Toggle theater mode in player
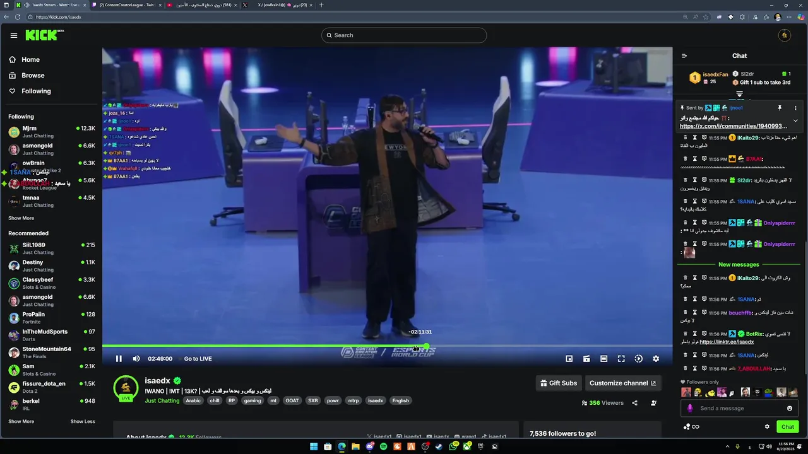Image resolution: width=808 pixels, height=454 pixels. (x=604, y=359)
